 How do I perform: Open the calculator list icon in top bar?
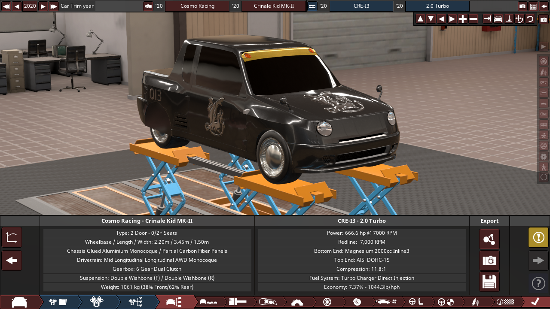coord(533,6)
